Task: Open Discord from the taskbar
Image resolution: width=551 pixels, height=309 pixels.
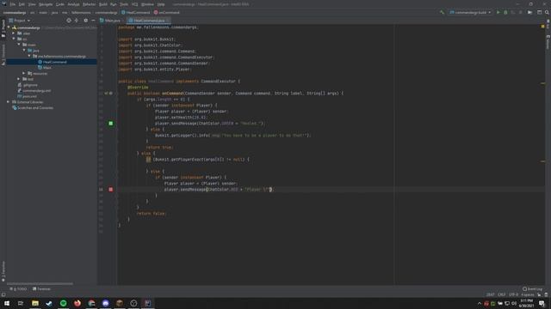Action: click(x=105, y=303)
